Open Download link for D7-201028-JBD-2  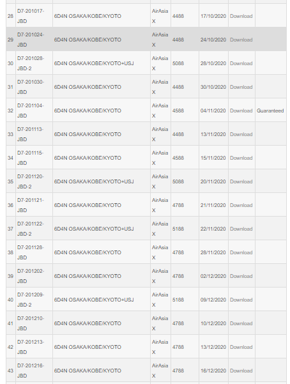241,63
